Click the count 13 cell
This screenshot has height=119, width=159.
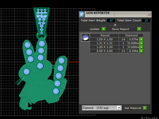123,51
